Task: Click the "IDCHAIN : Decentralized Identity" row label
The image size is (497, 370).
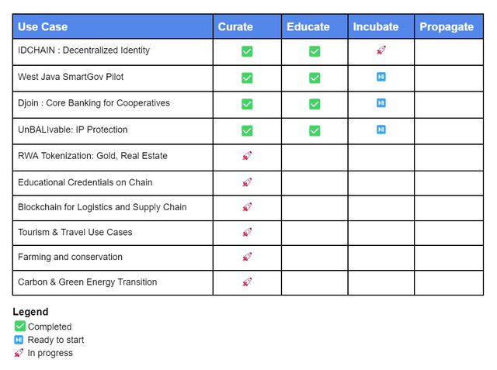Action: click(84, 50)
